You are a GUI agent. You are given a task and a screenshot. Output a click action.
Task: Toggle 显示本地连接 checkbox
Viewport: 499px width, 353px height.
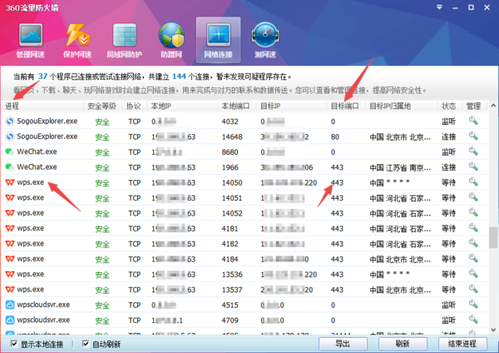coord(14,344)
